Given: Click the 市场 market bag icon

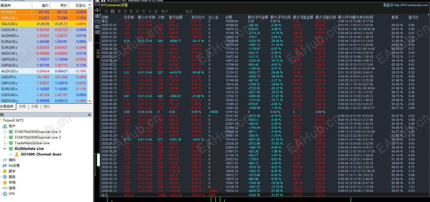Looking at the screenshot, I should (5, 182).
